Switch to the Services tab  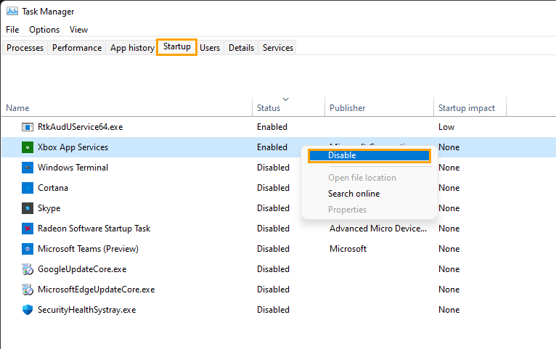[x=278, y=48]
